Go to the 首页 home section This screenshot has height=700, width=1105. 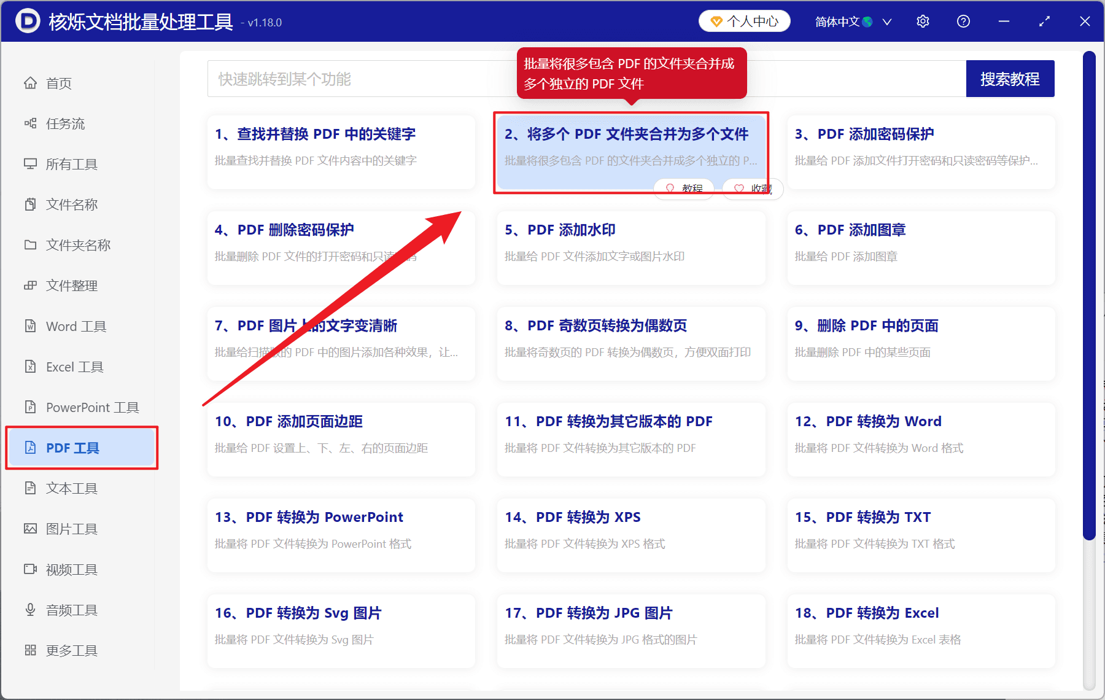click(58, 83)
